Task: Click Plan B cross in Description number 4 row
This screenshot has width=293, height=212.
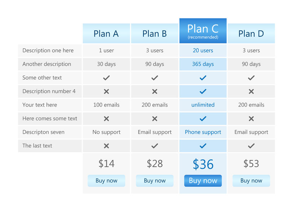Action: click(155, 91)
